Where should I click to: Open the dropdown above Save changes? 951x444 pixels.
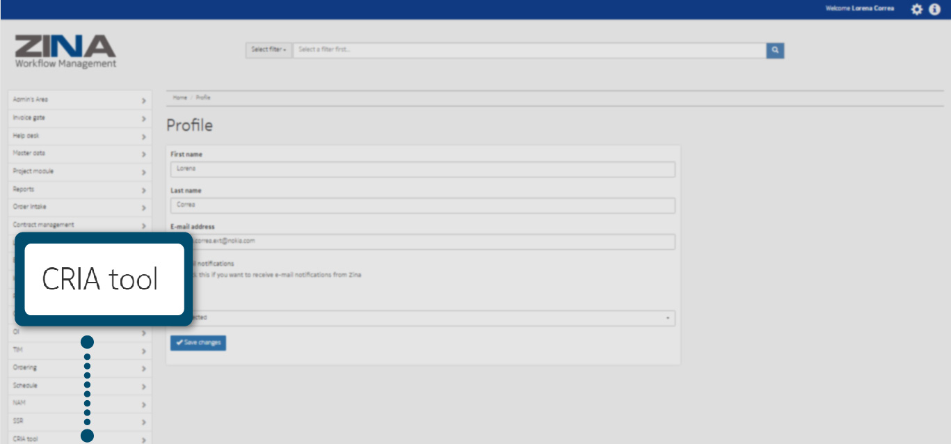point(422,318)
